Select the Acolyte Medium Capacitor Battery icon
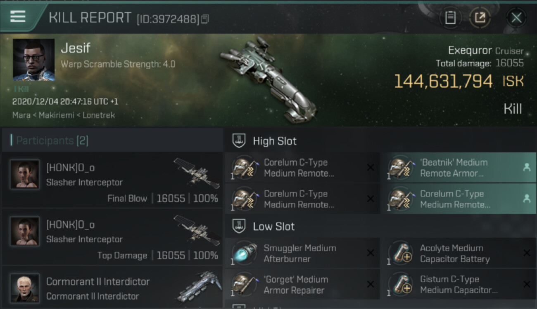The image size is (537, 309). (401, 253)
